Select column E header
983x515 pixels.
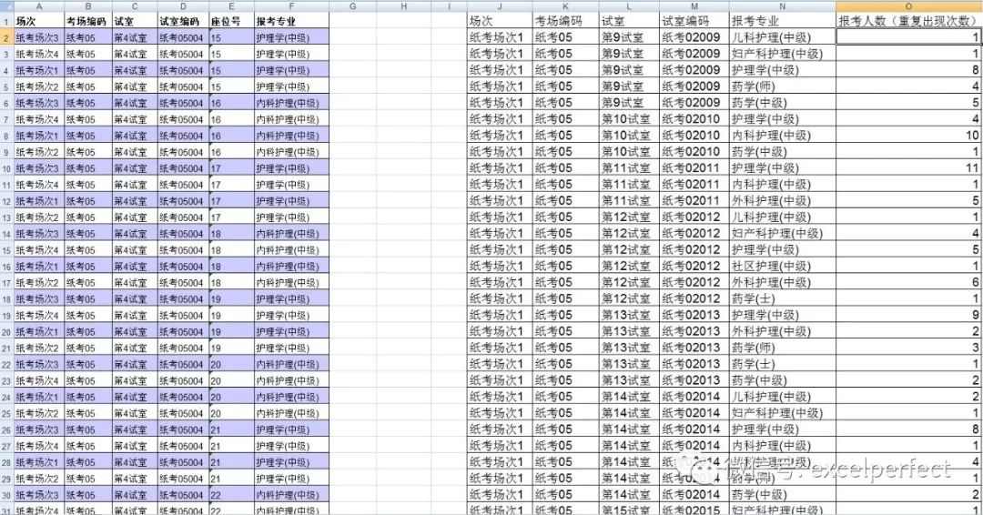point(232,6)
